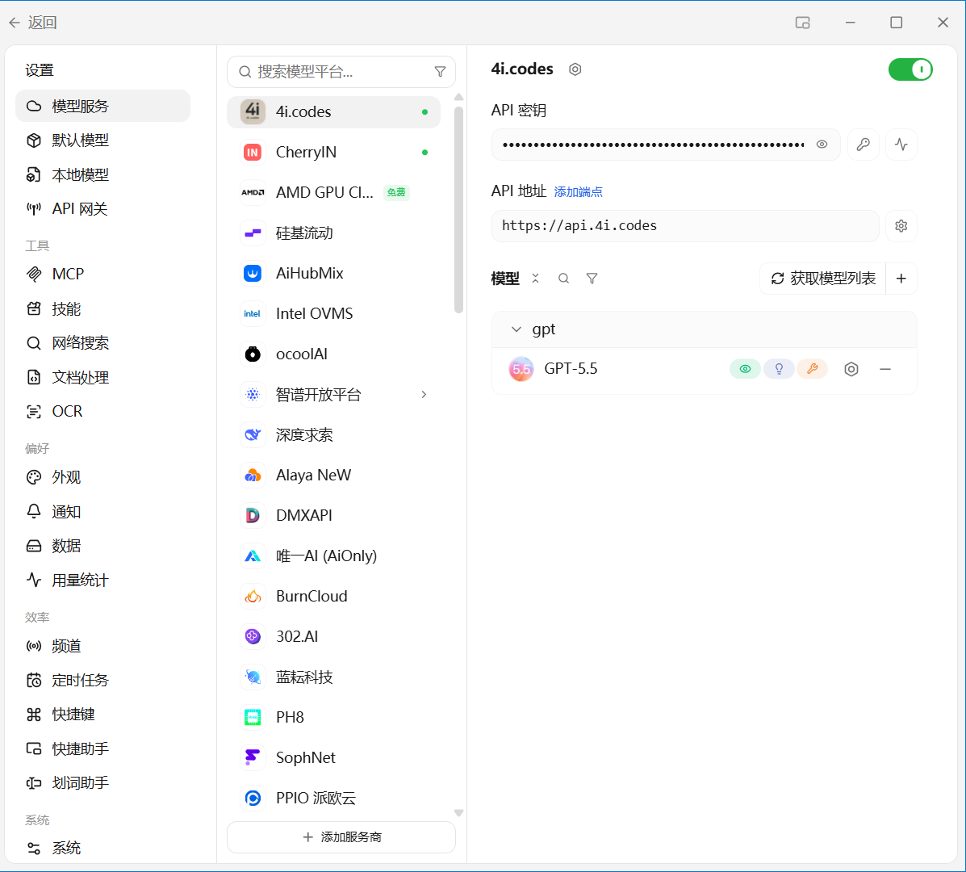Select PH8 provider
966x872 pixels.
(x=333, y=717)
